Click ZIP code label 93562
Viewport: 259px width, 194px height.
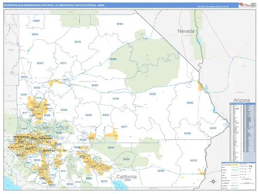(x=36, y=21)
